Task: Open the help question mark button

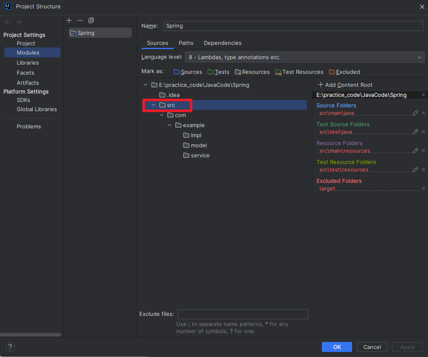Action: click(x=10, y=347)
